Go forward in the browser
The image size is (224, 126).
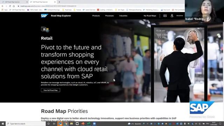click(6, 6)
